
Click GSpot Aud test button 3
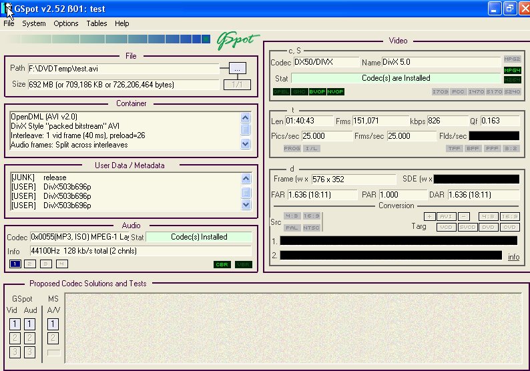click(x=29, y=352)
